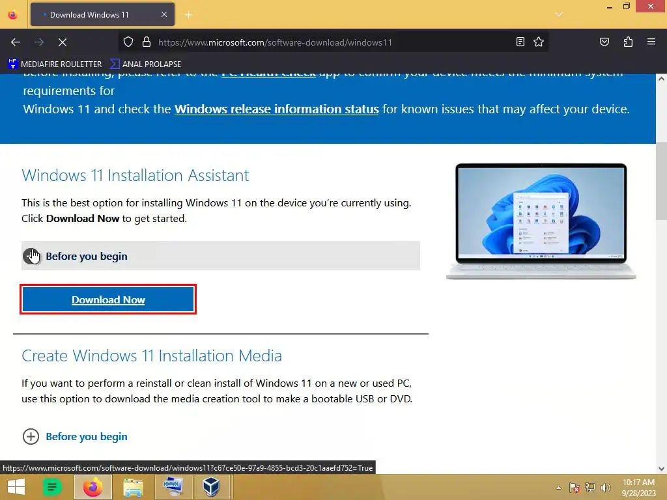Click the forward navigation arrow
The width and height of the screenshot is (667, 500).
pos(39,42)
